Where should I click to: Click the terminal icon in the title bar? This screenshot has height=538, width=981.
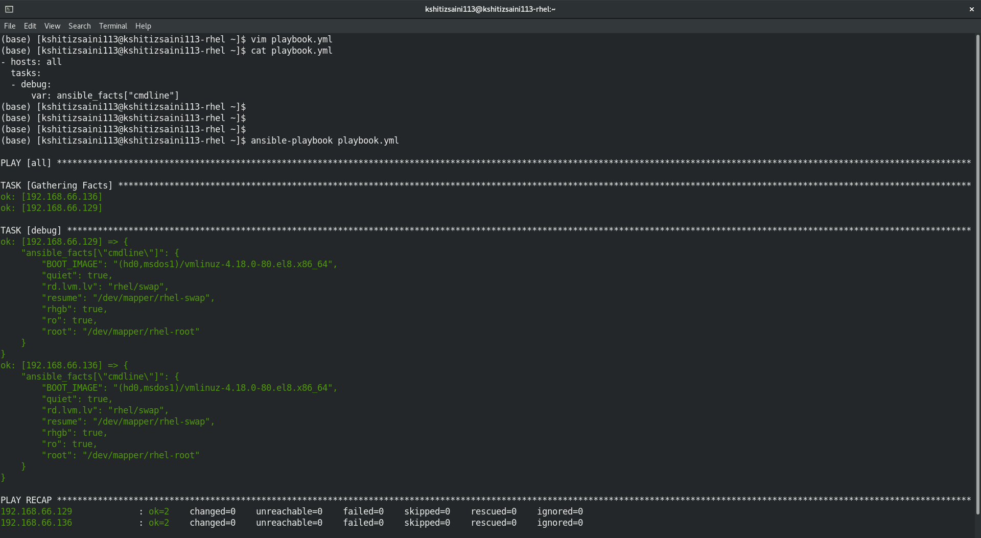pos(9,9)
